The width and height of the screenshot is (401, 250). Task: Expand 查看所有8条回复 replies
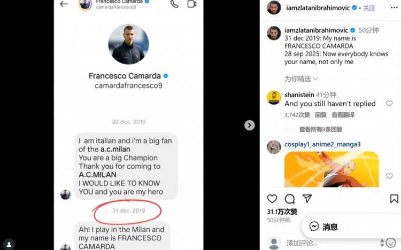(x=321, y=129)
